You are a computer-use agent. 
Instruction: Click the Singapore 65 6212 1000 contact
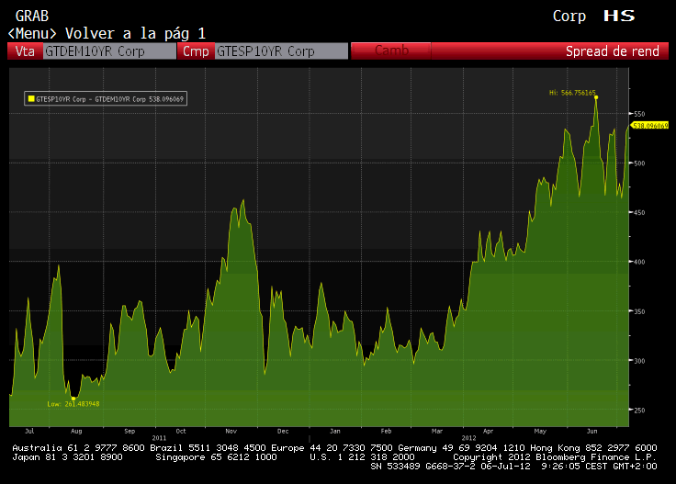click(216, 456)
